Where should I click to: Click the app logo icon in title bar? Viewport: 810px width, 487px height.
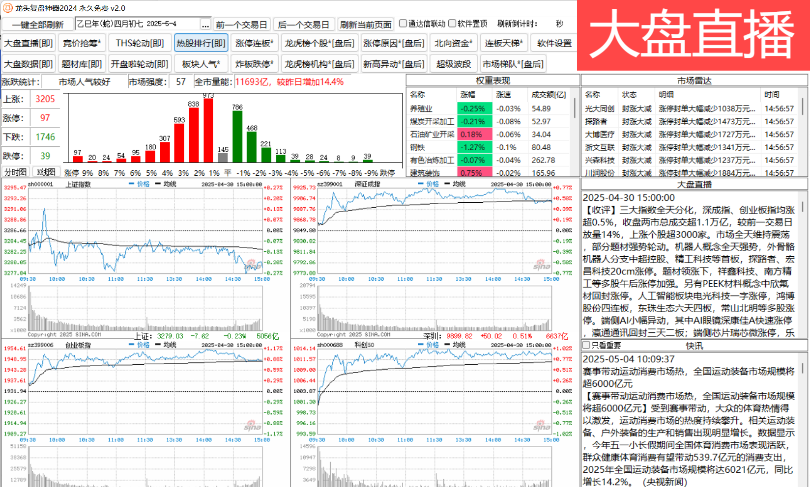7,8
